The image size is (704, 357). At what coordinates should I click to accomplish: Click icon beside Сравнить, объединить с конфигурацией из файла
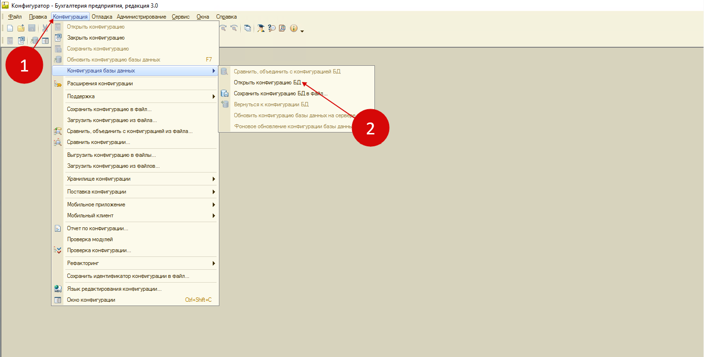click(58, 131)
